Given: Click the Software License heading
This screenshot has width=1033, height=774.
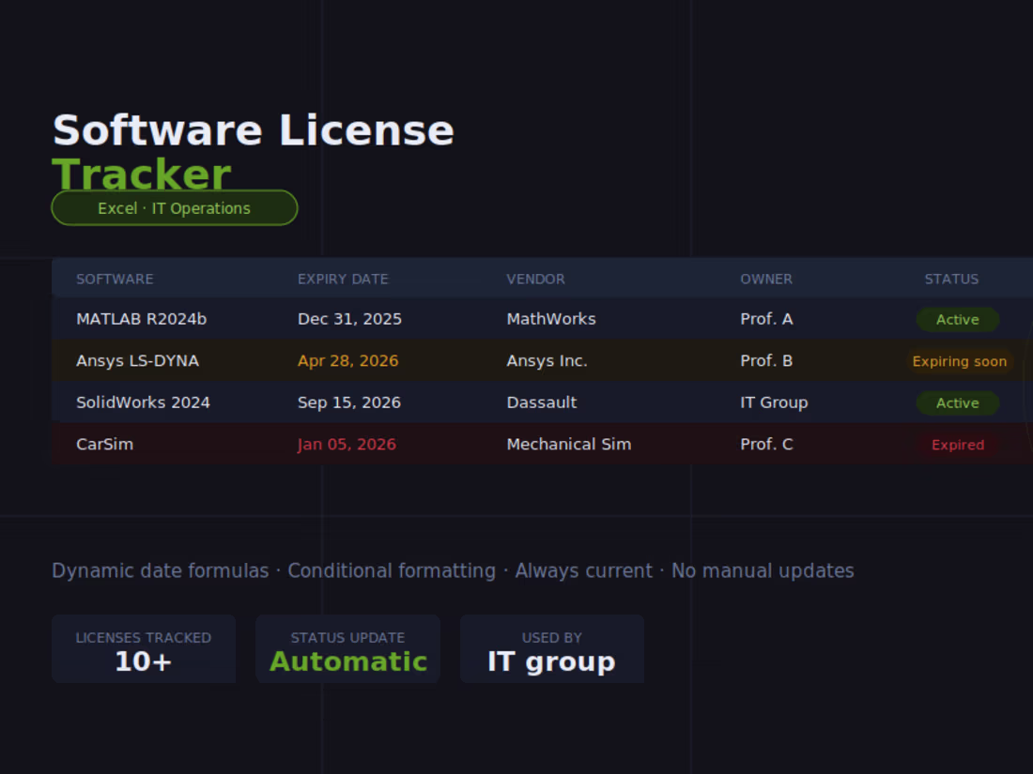Looking at the screenshot, I should 254,130.
